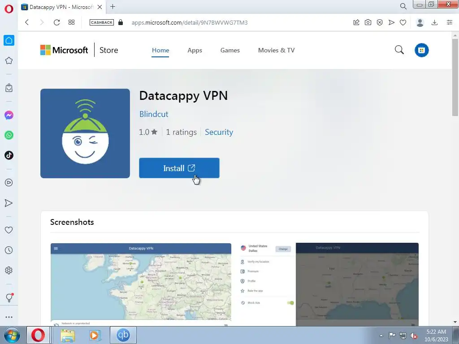459x344 pixels.
Task: Open the Opera sidebar Home icon
Action: [9, 40]
